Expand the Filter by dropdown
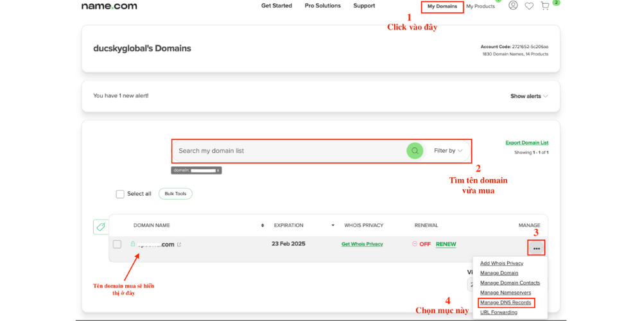 coord(448,151)
